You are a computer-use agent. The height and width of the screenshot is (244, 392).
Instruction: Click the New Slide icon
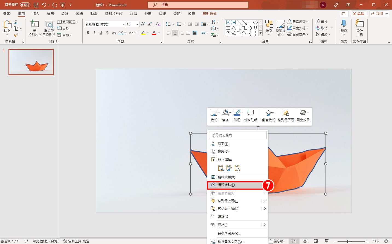34,24
